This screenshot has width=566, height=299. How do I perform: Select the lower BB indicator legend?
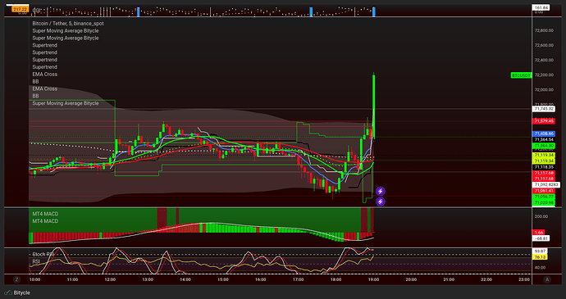coord(35,96)
